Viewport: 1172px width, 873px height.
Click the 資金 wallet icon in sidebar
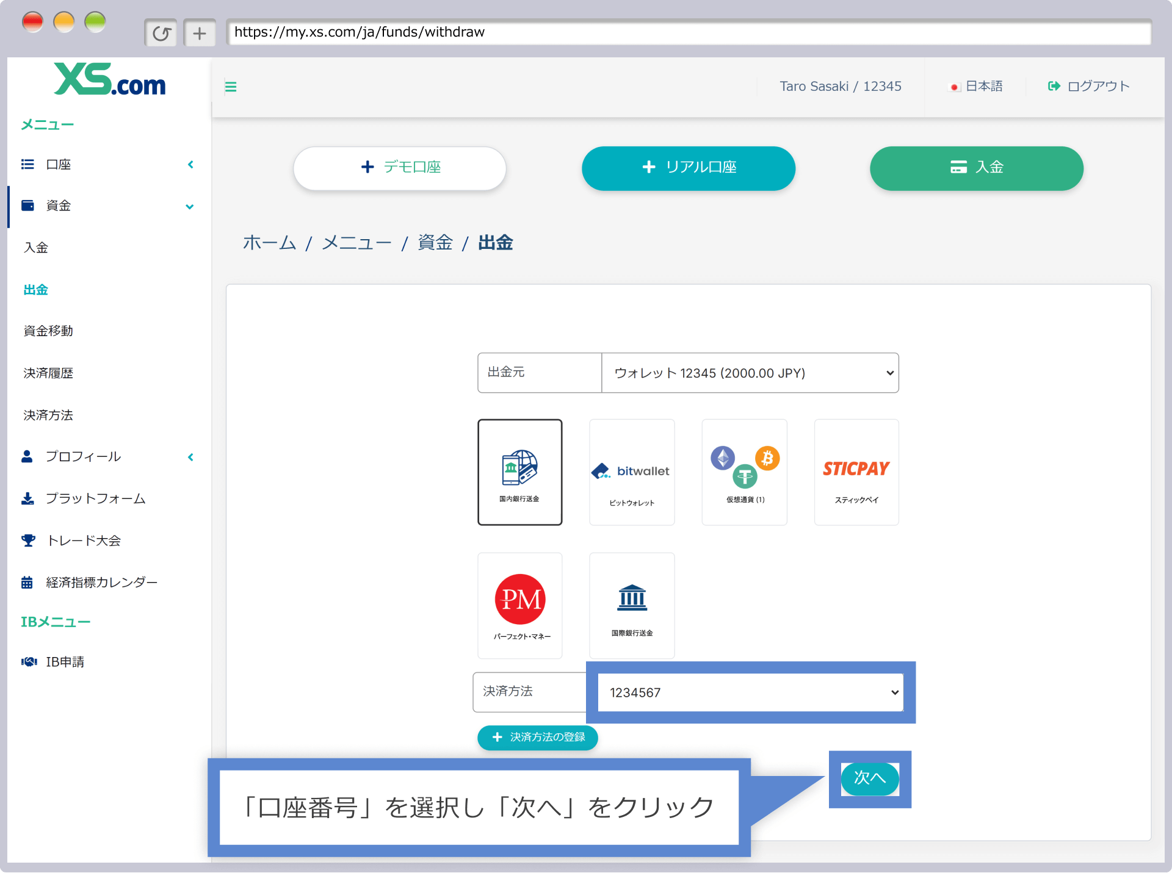(x=27, y=206)
